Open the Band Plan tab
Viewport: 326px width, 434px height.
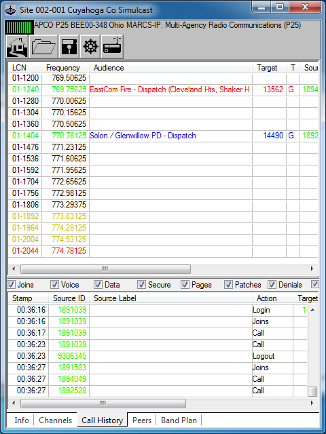pos(179,420)
